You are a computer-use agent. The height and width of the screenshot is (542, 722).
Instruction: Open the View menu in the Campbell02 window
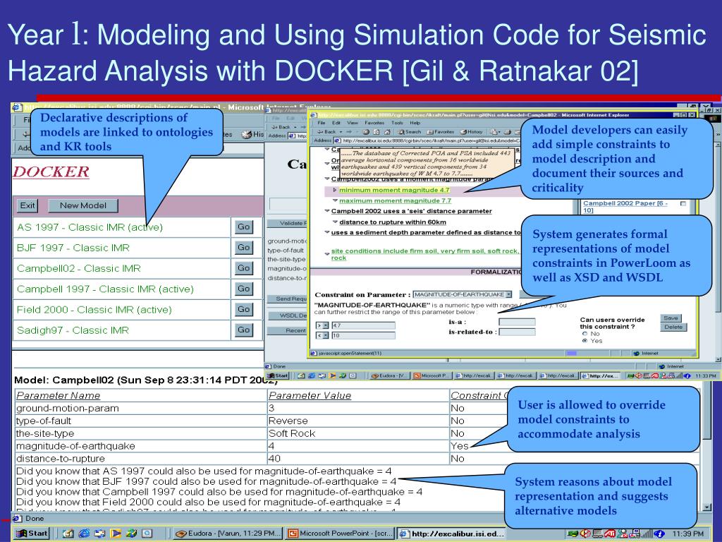(353, 123)
